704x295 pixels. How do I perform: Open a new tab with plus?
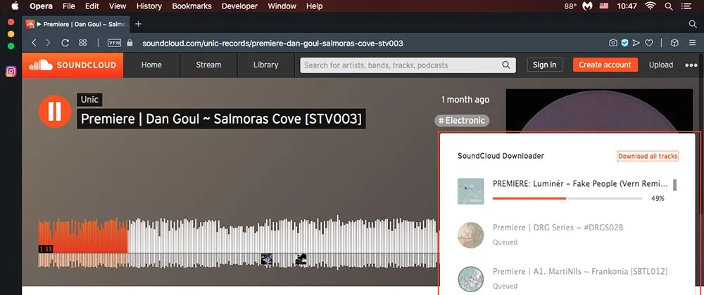click(x=138, y=24)
